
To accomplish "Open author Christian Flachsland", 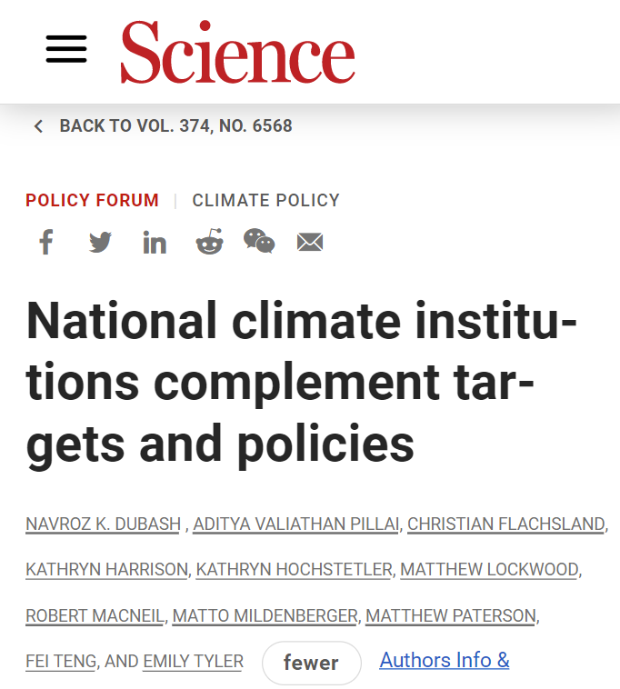I will pyautogui.click(x=506, y=524).
